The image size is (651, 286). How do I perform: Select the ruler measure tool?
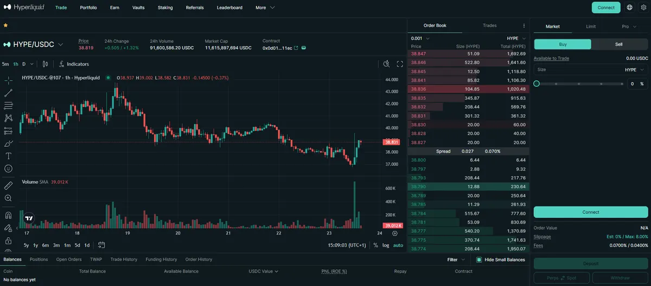point(8,185)
